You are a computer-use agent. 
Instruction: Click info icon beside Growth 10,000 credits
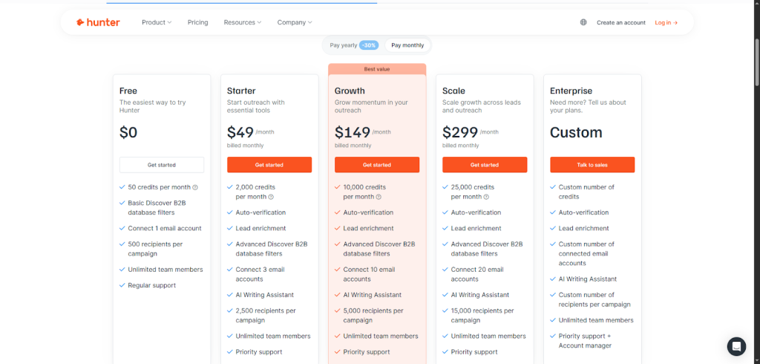pyautogui.click(x=379, y=197)
